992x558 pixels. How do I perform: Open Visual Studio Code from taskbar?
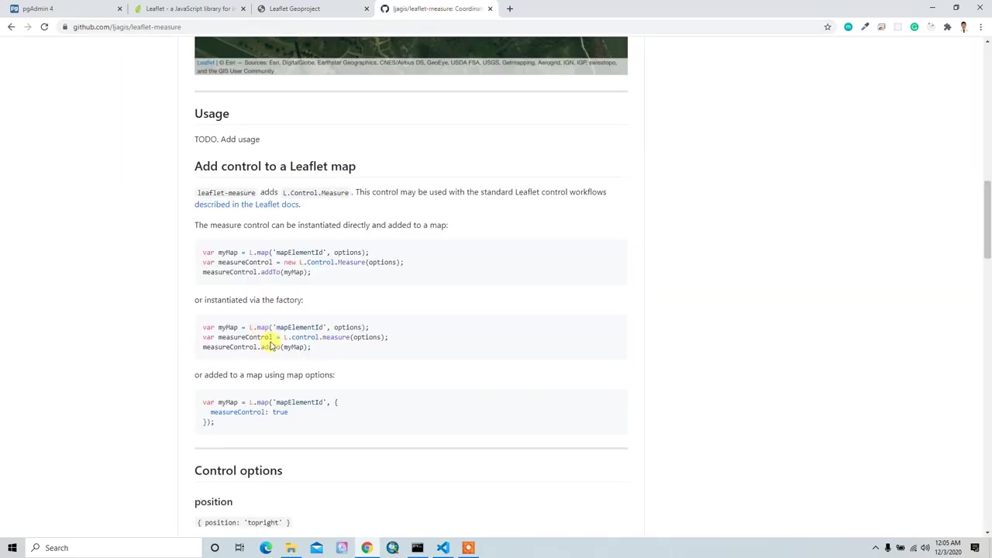pos(443,548)
